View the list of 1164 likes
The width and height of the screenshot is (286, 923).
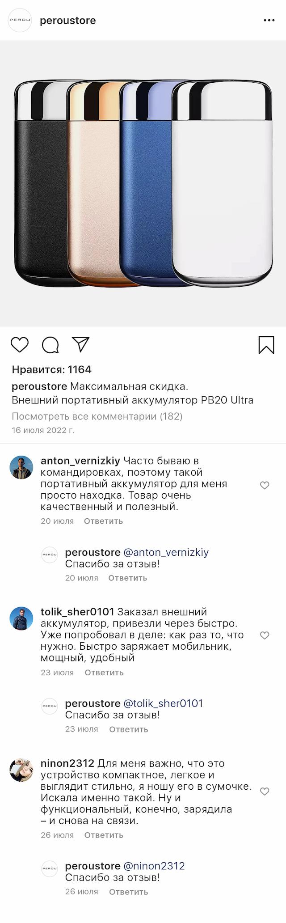point(51,369)
